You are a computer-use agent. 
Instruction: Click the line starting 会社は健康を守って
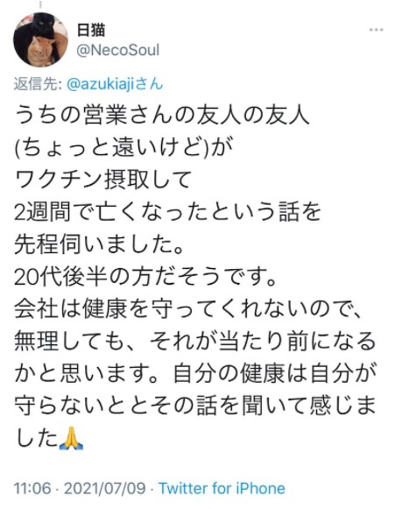tap(188, 309)
